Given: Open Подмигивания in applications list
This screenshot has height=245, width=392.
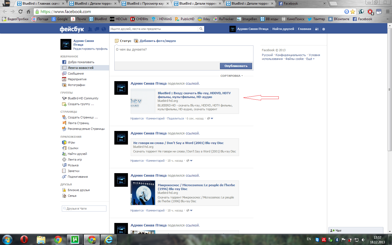Looking at the screenshot, I should (78, 177).
